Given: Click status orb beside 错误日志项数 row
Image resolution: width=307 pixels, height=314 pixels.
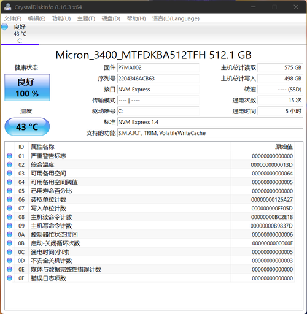Looking at the screenshot, I should [x=9, y=278].
